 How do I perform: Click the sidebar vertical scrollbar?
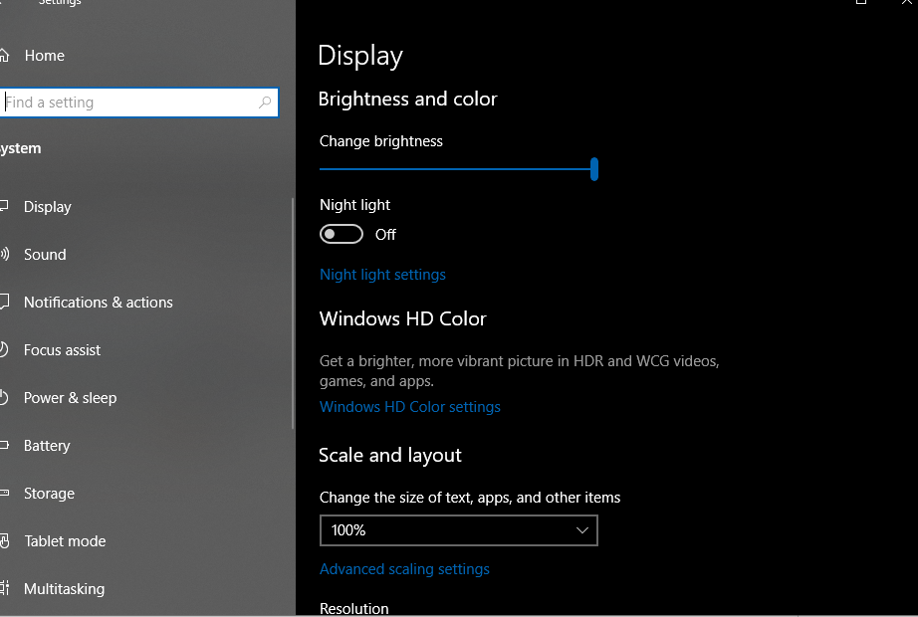coord(293,313)
